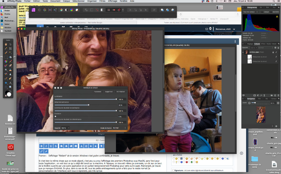Select the Artistic Text tool
Screen dimensions: 281x174
click(x=10, y=83)
